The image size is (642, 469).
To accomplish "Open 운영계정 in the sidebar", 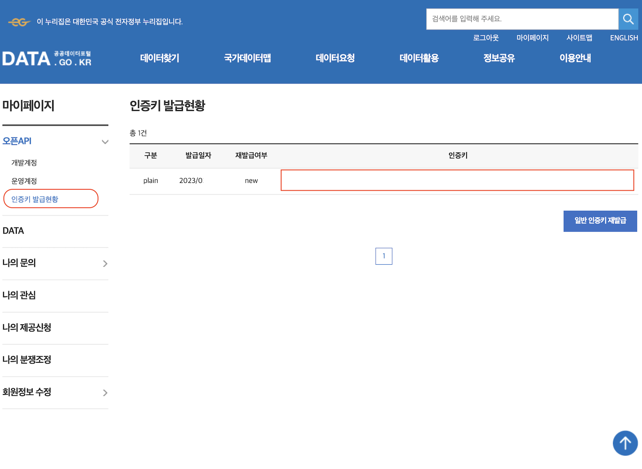I will 24,181.
